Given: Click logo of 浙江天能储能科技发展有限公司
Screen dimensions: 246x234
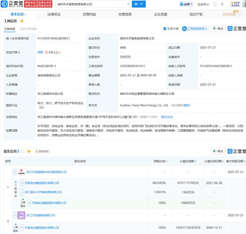Looking at the screenshot, I should coord(21,172).
